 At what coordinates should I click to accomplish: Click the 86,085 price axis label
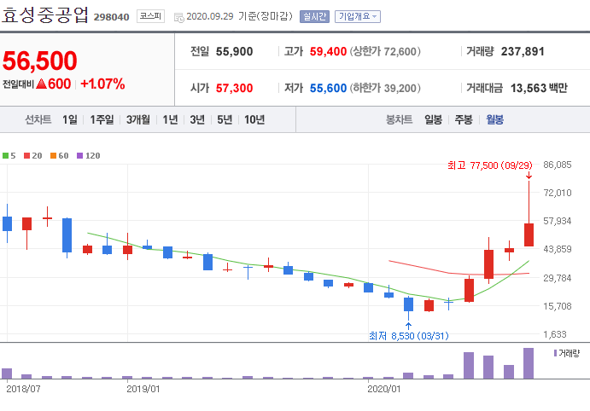558,165
